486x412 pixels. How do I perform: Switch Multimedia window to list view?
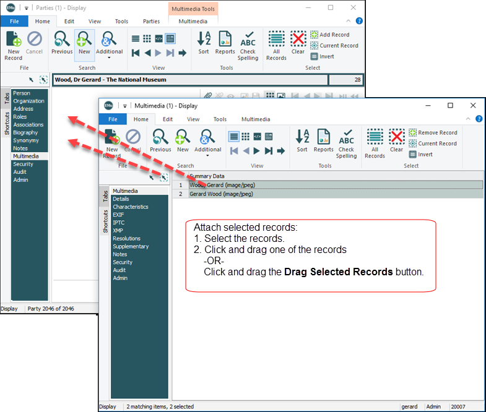[234, 137]
